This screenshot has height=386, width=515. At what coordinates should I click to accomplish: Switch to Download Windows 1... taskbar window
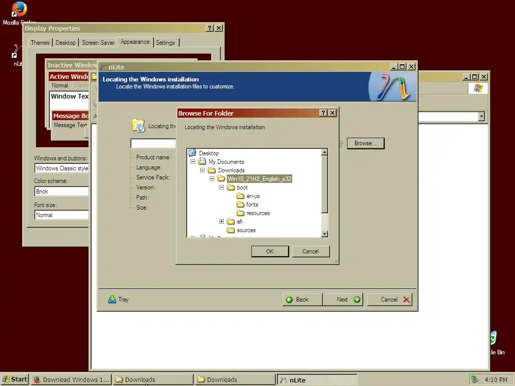(71, 379)
